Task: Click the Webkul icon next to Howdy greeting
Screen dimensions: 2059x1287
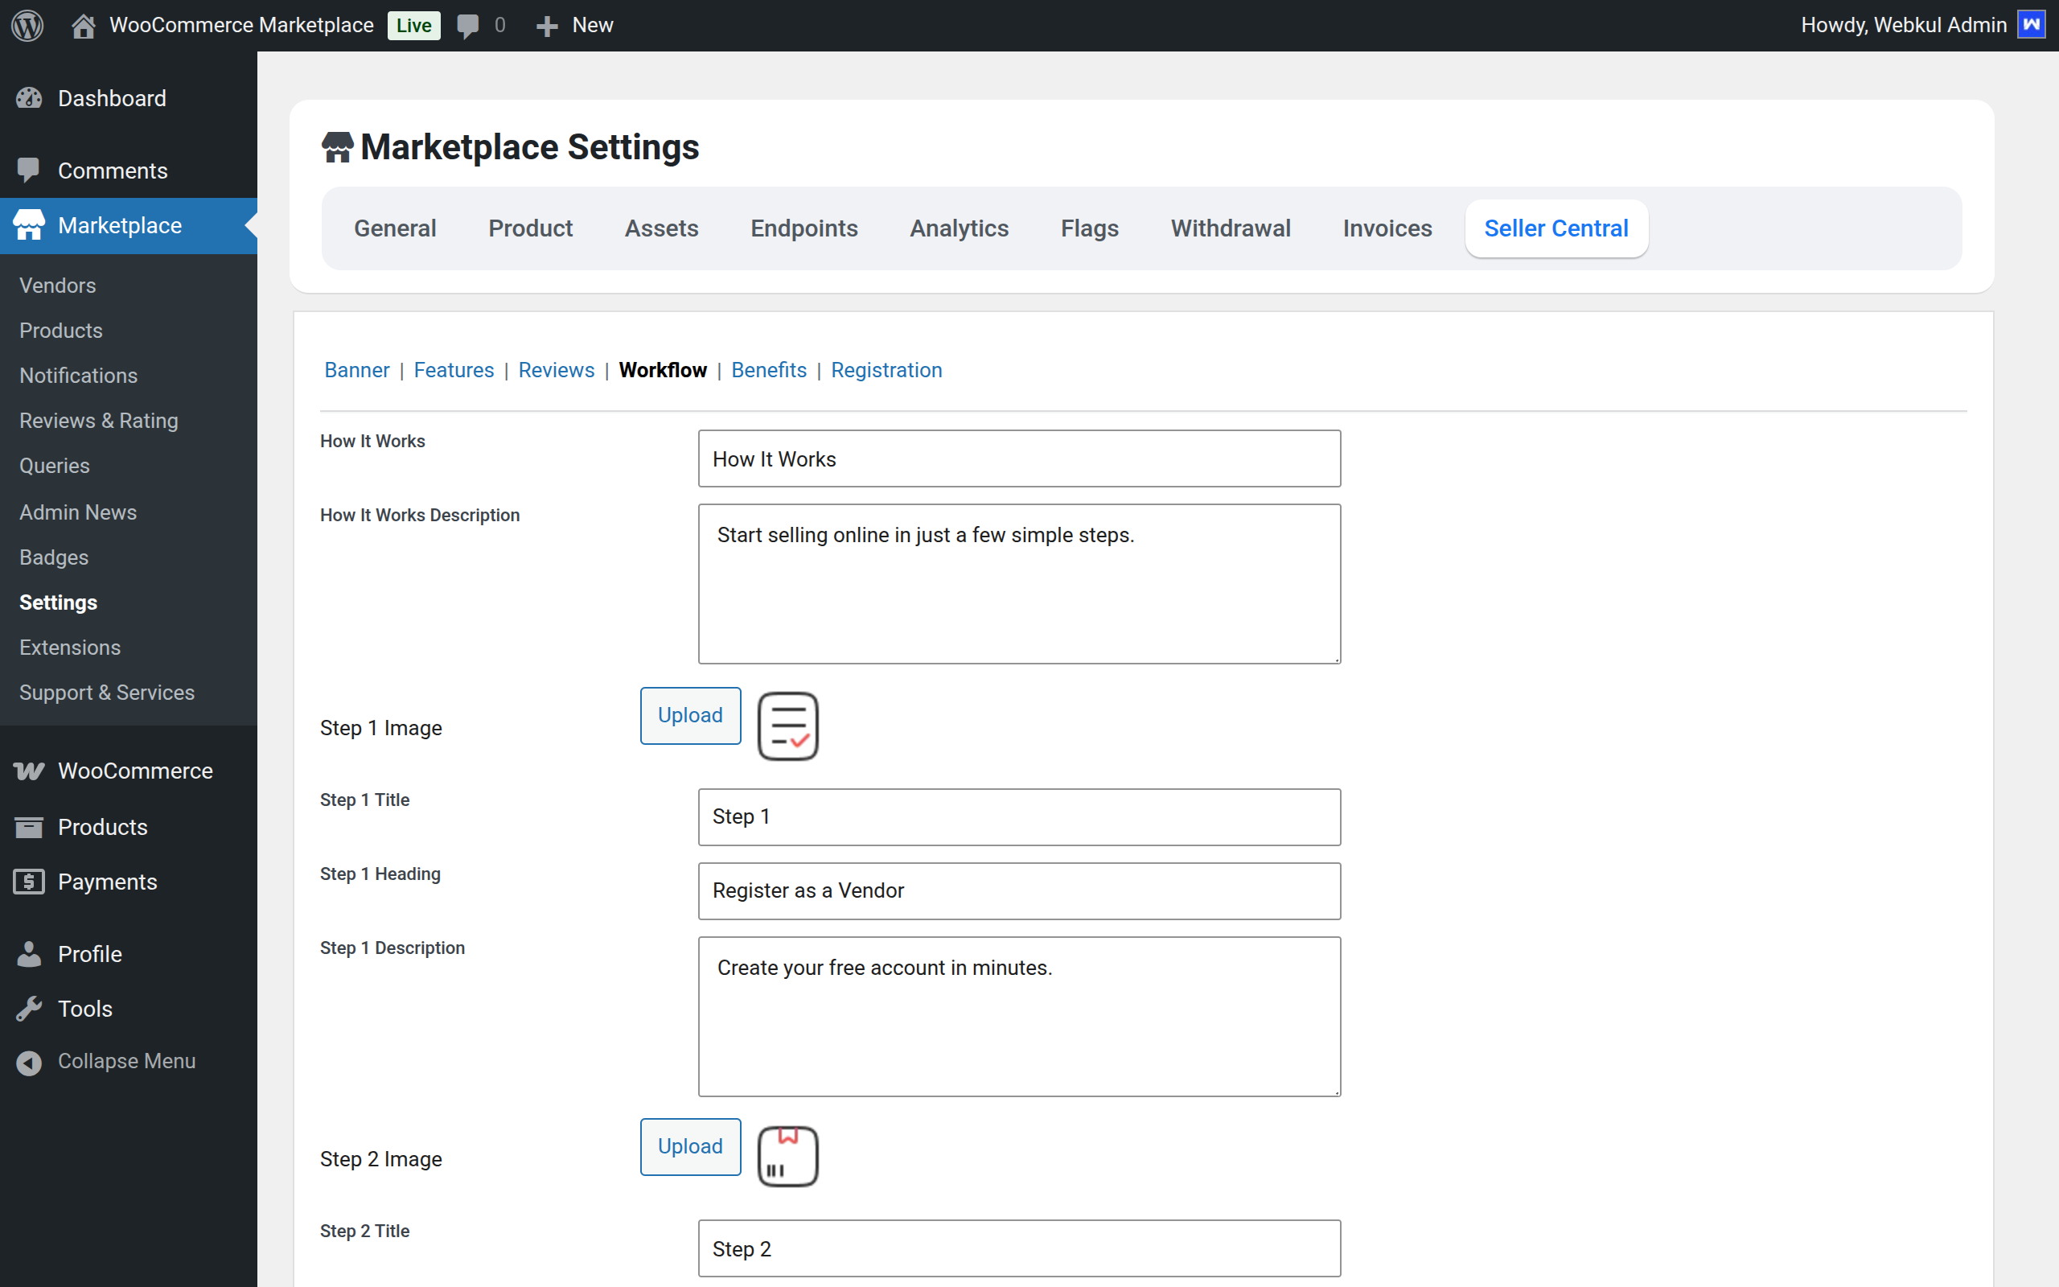Action: coord(2032,25)
